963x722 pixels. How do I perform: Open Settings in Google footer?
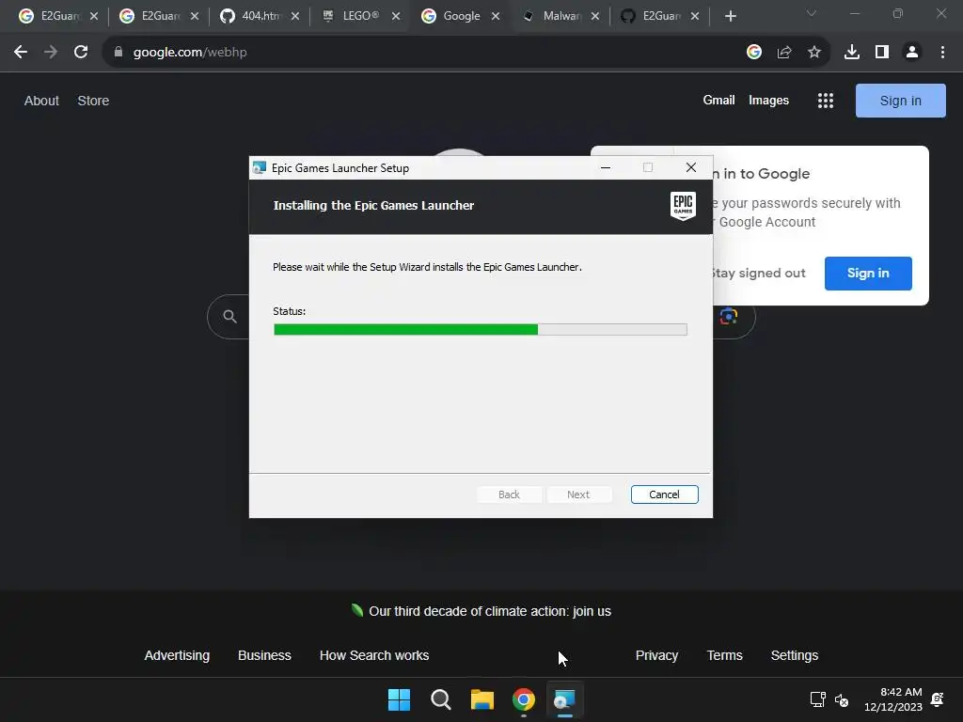coord(794,655)
